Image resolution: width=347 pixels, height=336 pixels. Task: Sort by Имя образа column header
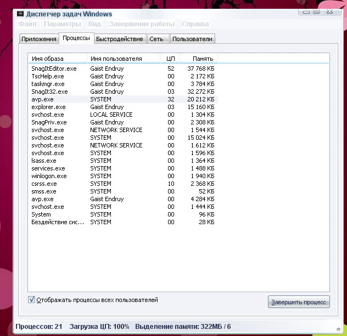pyautogui.click(x=58, y=59)
